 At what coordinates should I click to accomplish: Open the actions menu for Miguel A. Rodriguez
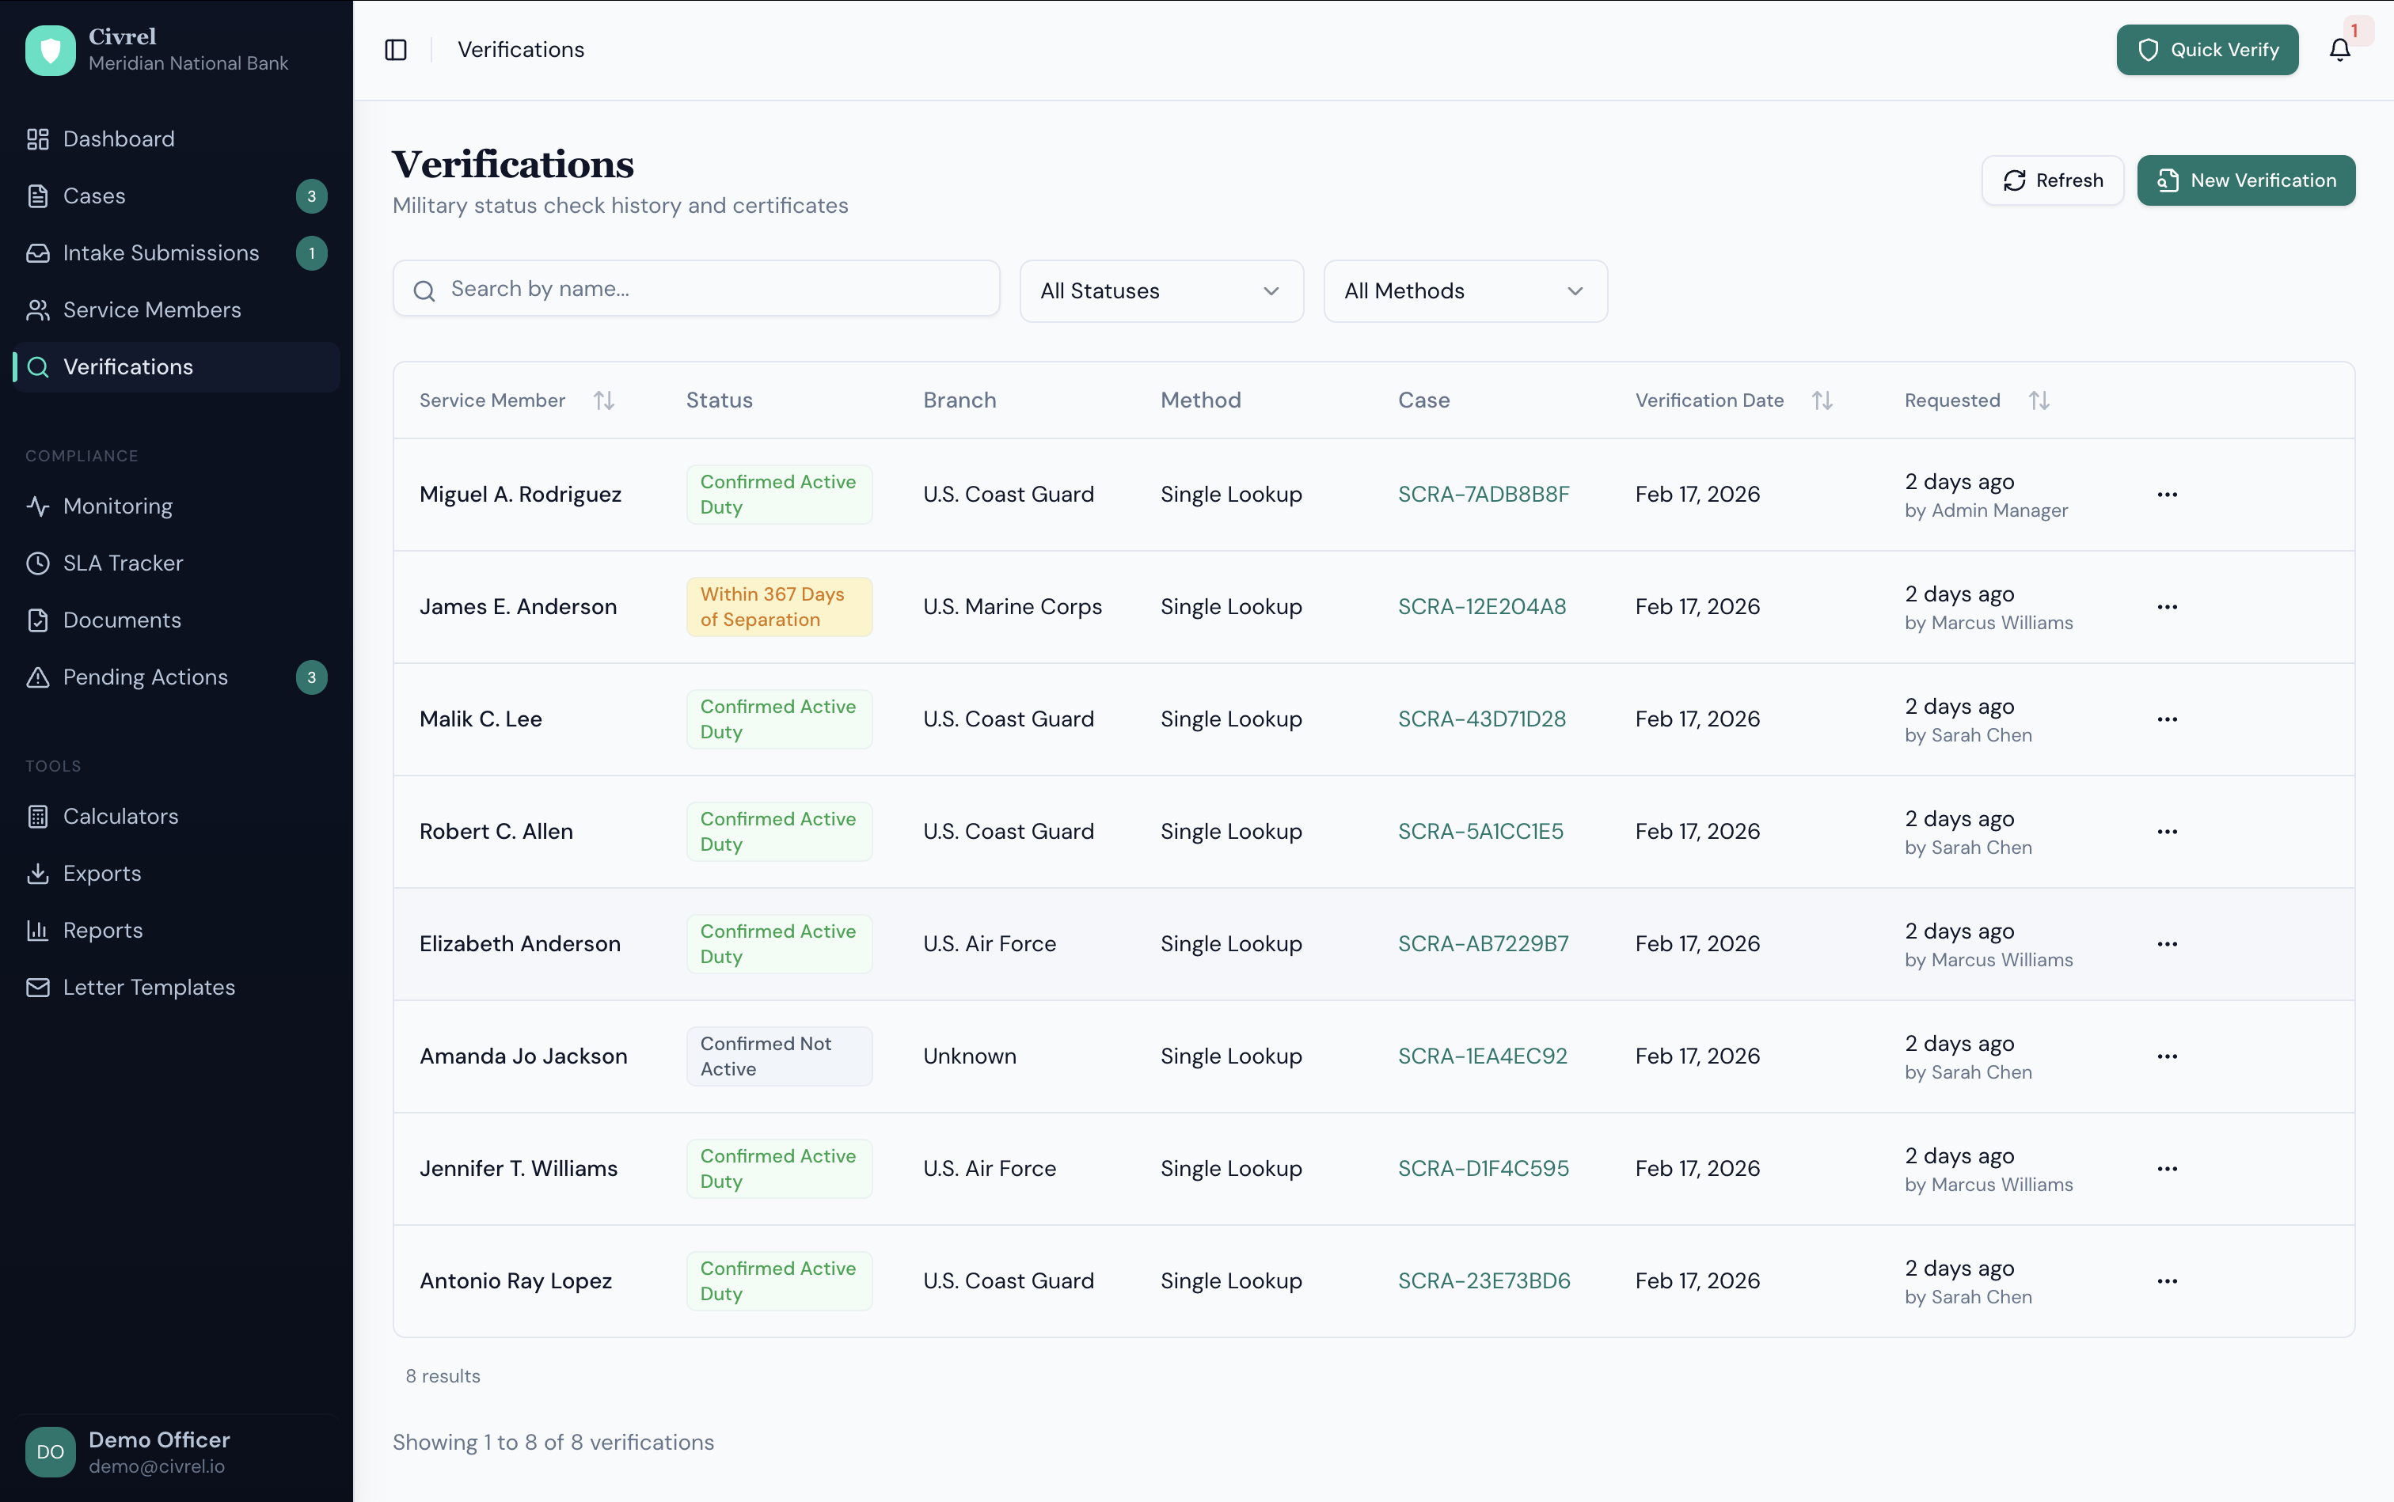click(2168, 494)
